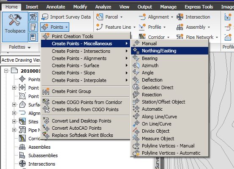Click the Measure Object icon
Screen dimensions: 234x169
coord(136,138)
